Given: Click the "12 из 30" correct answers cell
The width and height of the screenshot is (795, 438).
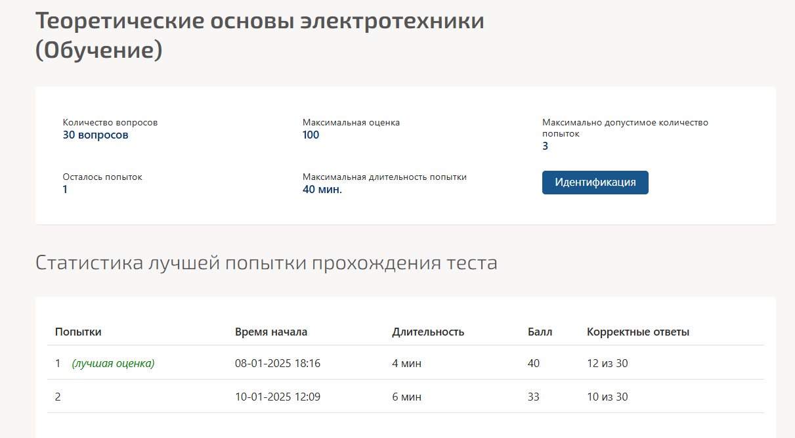Looking at the screenshot, I should pyautogui.click(x=607, y=363).
